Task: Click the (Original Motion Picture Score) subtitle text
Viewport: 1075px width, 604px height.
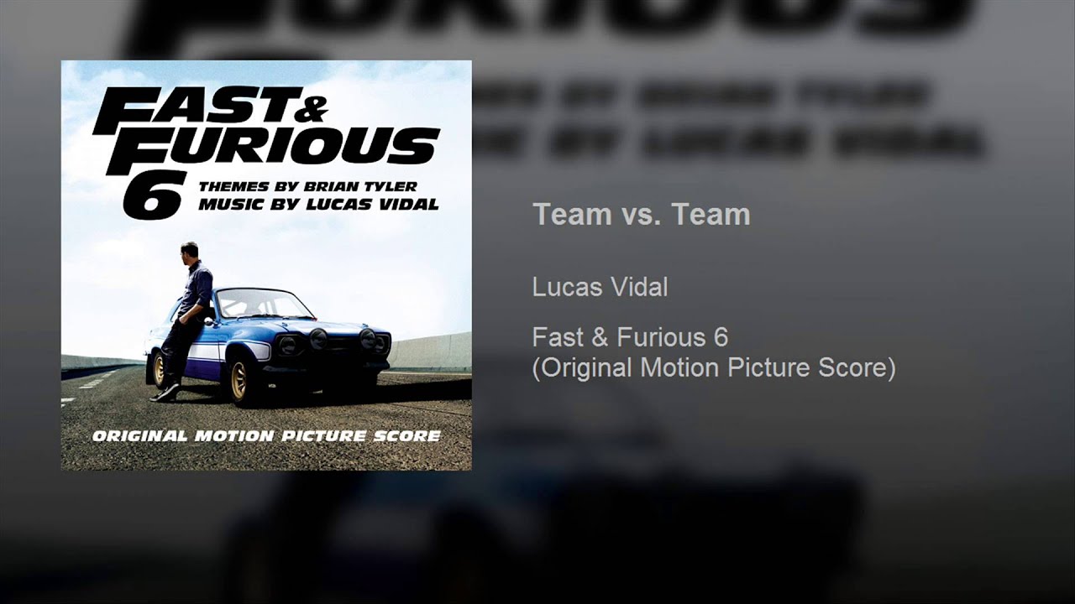Action: pyautogui.click(x=714, y=368)
